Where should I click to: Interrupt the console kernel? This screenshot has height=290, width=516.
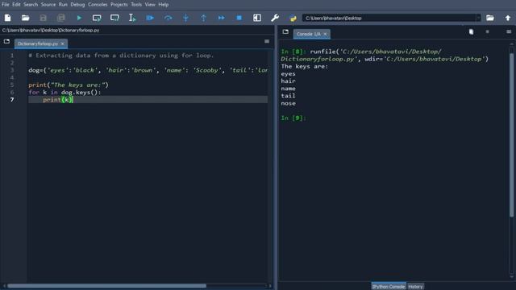click(x=487, y=32)
